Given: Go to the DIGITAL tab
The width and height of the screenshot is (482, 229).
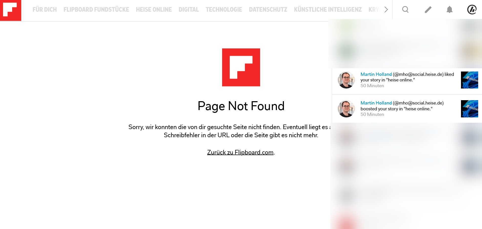Looking at the screenshot, I should pyautogui.click(x=189, y=10).
